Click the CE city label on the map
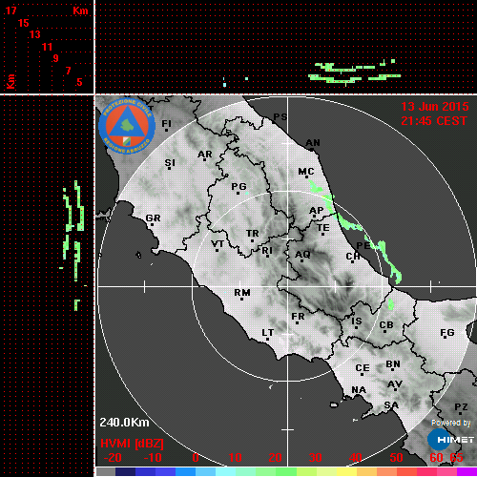The height and width of the screenshot is (477, 477). coord(363,368)
